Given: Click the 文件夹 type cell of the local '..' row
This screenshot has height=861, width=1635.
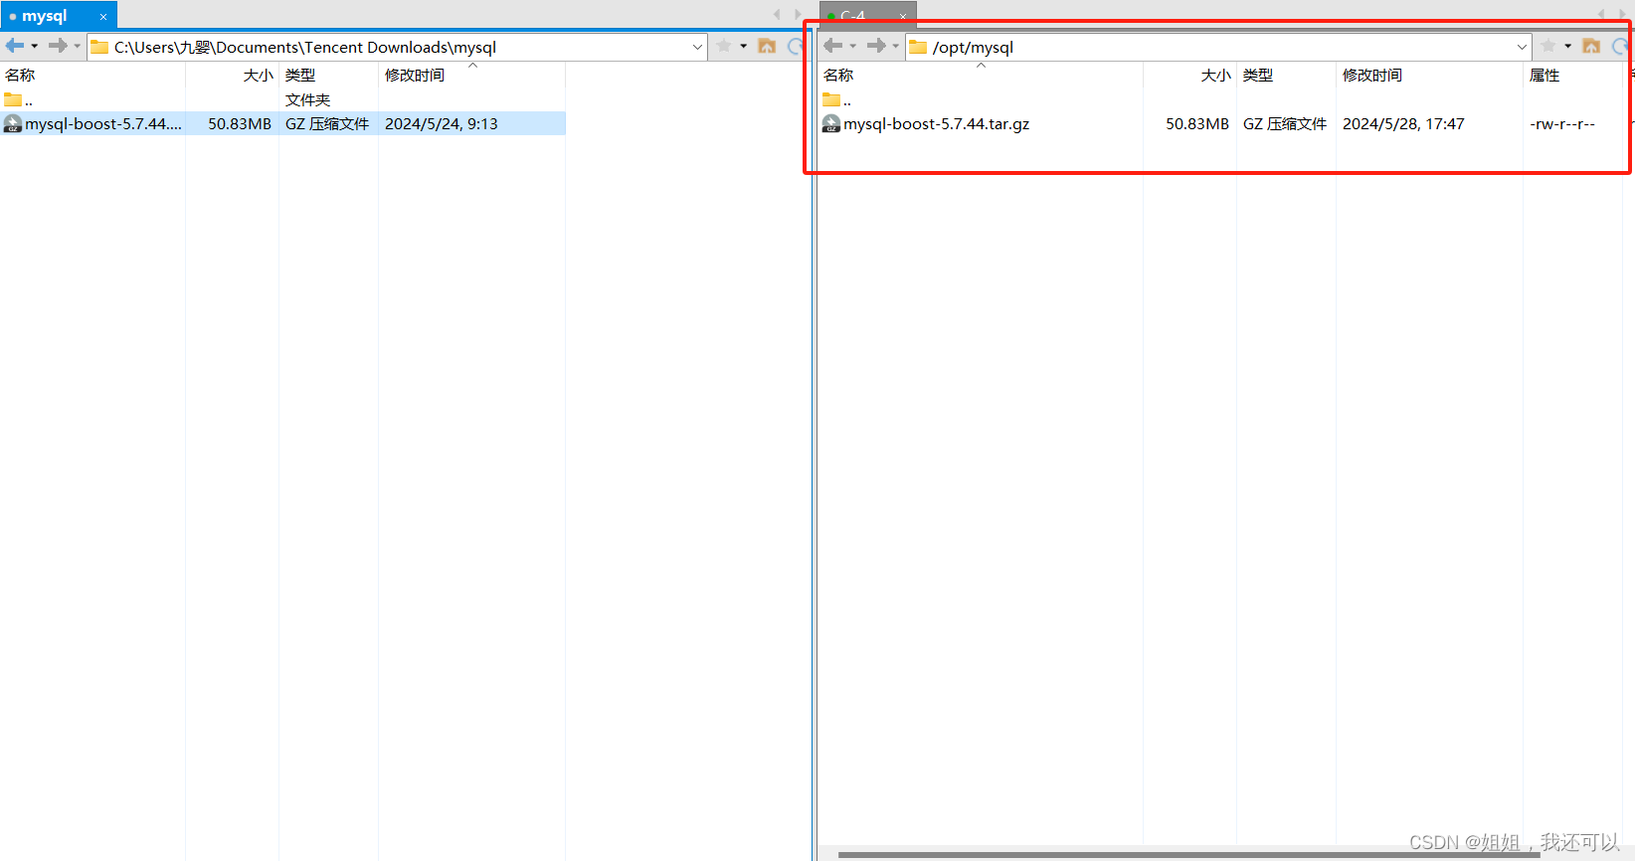Looking at the screenshot, I should (x=307, y=99).
